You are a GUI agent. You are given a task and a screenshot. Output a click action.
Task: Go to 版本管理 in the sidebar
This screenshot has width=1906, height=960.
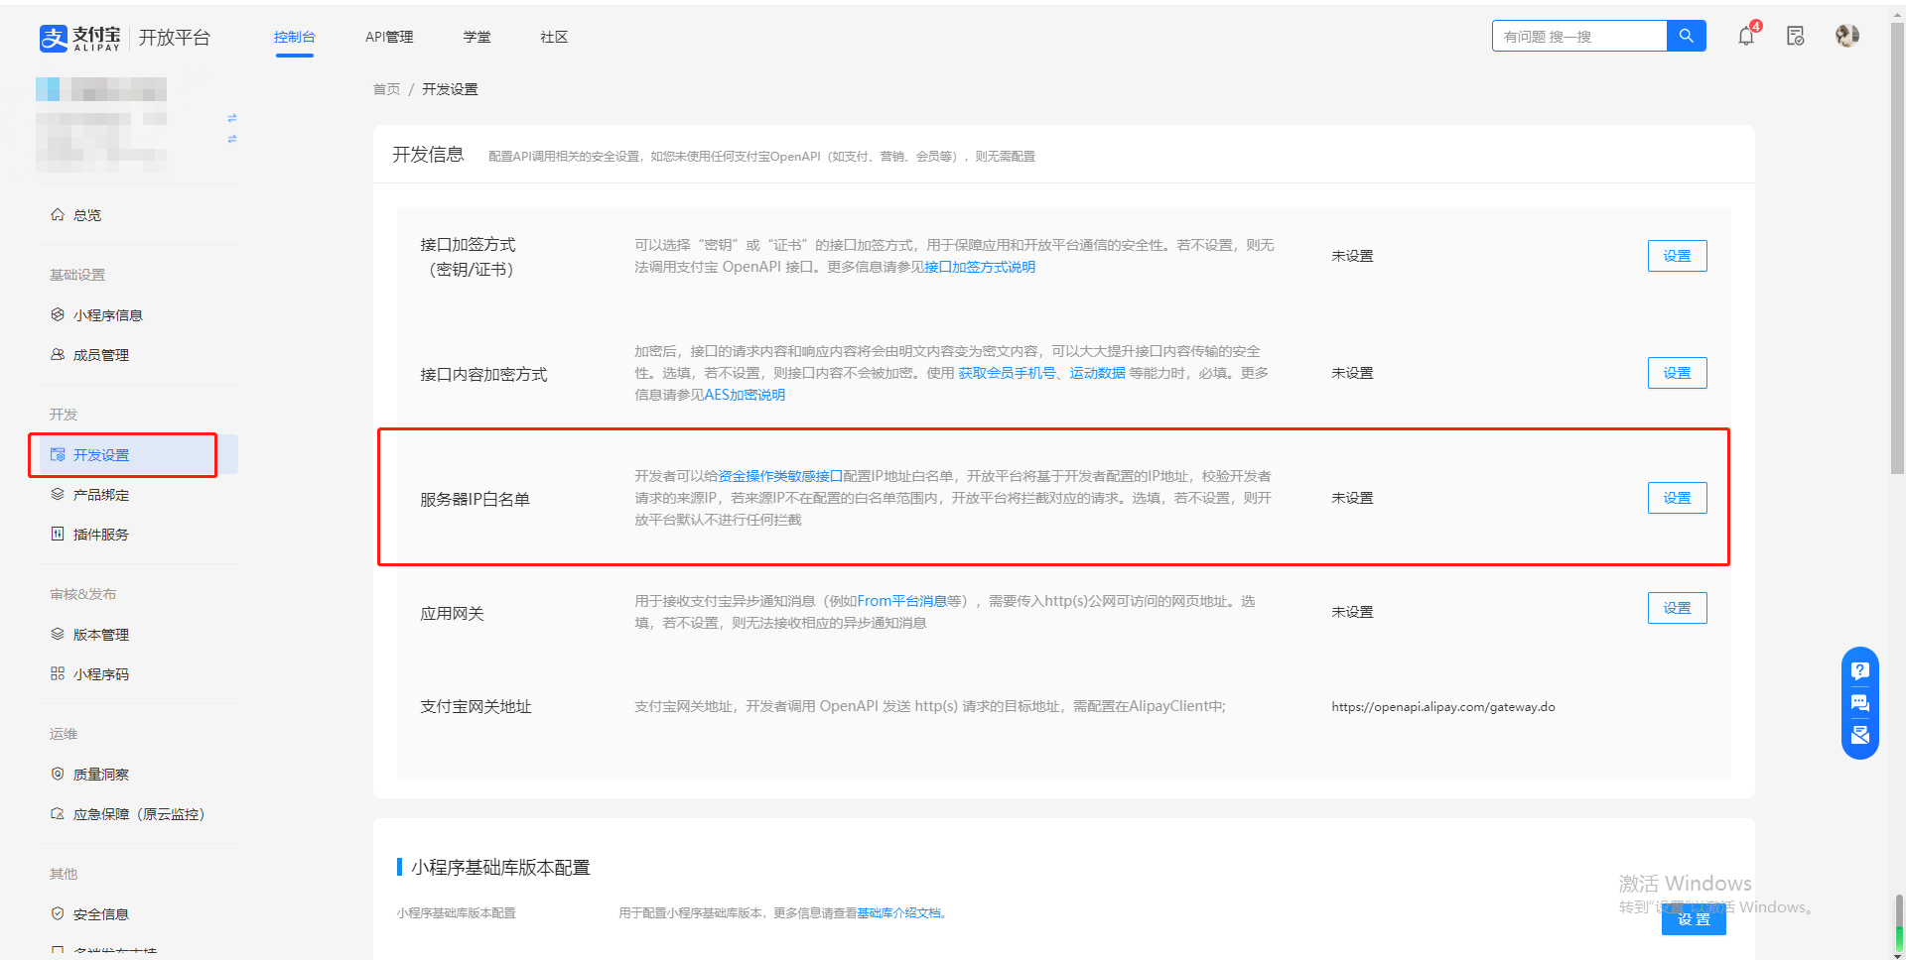100,635
